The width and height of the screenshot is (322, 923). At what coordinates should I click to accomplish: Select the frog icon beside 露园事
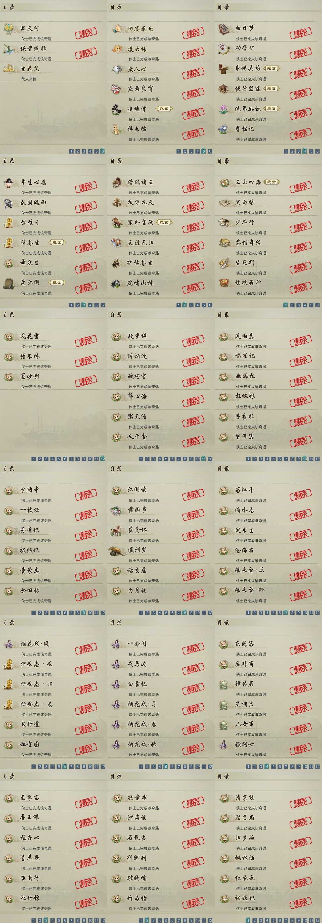point(116,510)
